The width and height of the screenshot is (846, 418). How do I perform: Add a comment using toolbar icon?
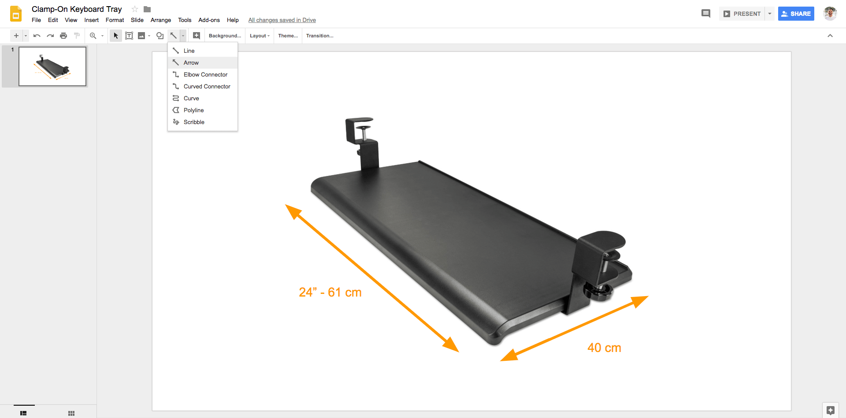(197, 36)
